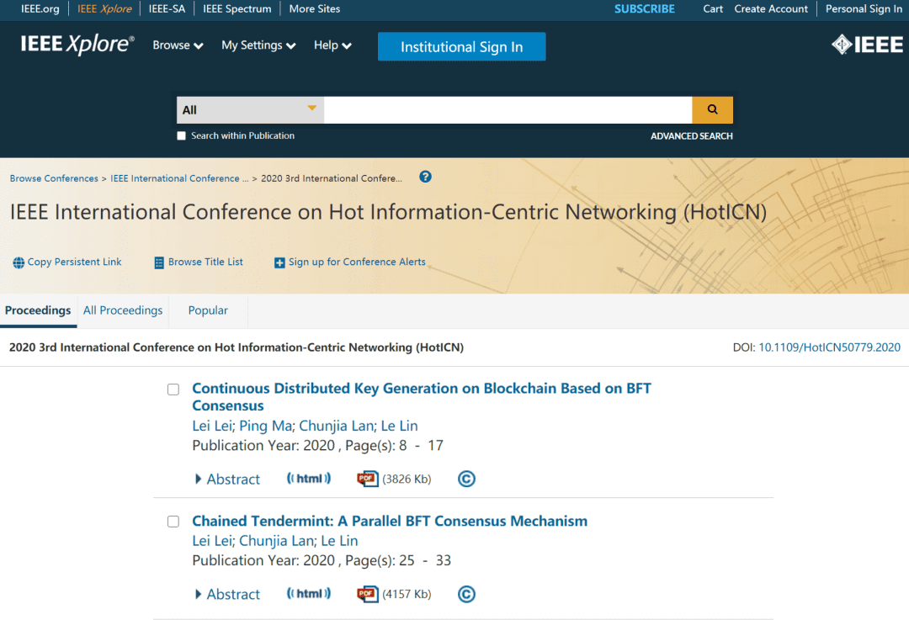This screenshot has height=620, width=909.
Task: Open More Sites menu
Action: click(x=314, y=8)
